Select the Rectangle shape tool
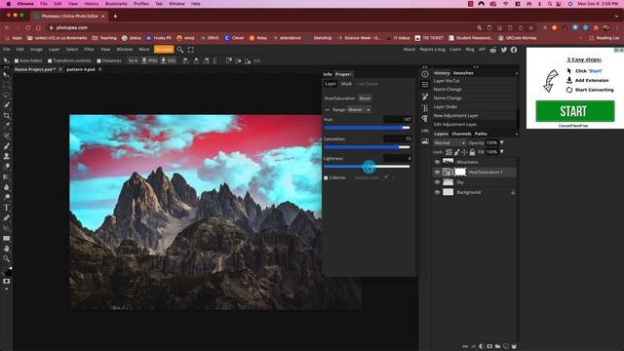Viewport: 624px width, 351px height. pos(7,238)
